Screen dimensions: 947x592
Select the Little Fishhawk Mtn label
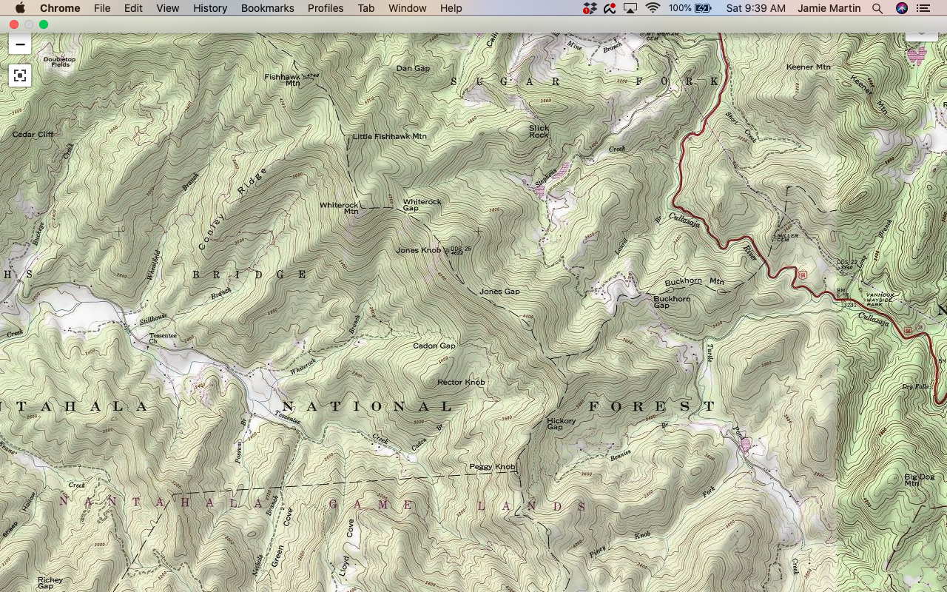(389, 136)
